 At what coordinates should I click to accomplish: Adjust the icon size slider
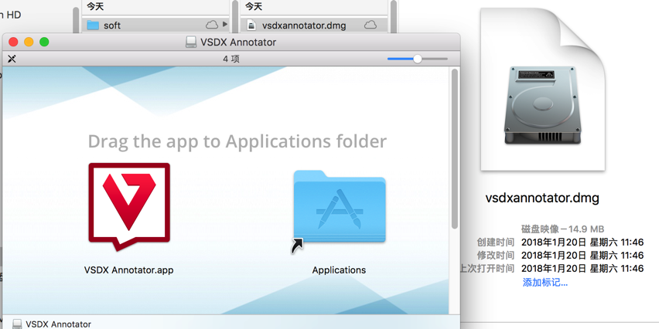[x=418, y=59]
